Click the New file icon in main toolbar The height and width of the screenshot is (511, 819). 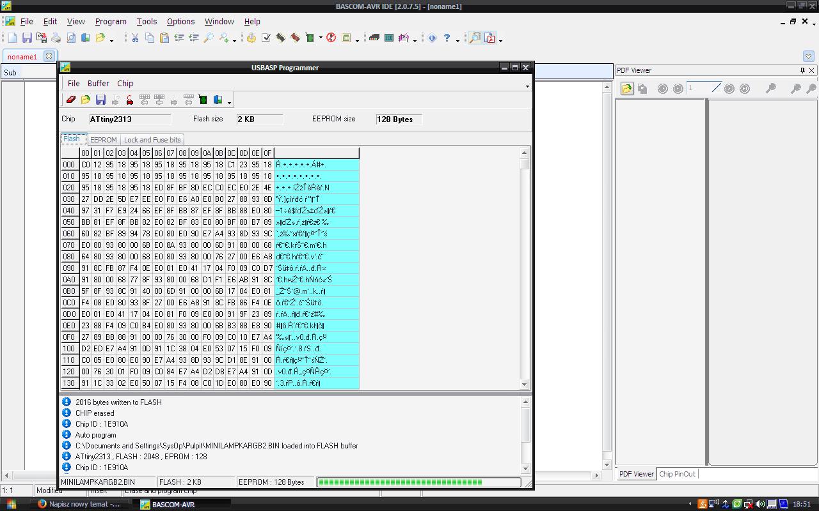pos(12,38)
